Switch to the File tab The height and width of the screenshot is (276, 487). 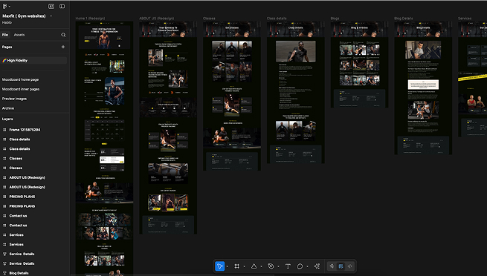pos(5,35)
